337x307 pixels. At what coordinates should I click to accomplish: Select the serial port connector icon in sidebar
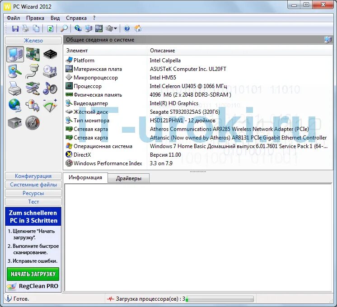click(x=33, y=71)
